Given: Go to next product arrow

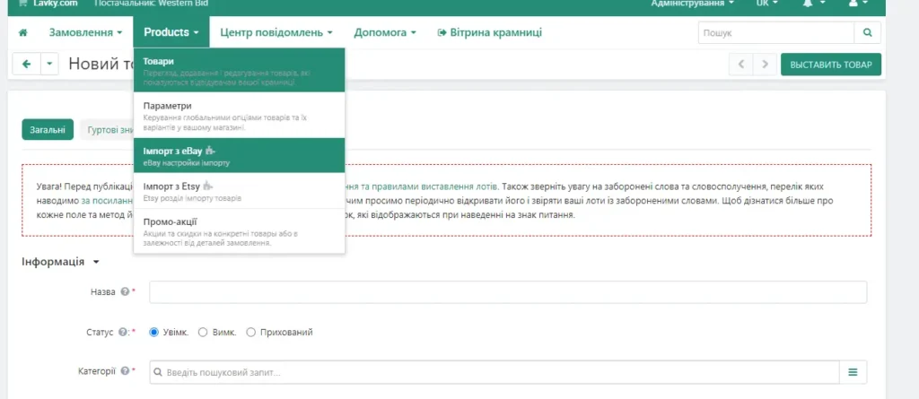Looking at the screenshot, I should [765, 65].
